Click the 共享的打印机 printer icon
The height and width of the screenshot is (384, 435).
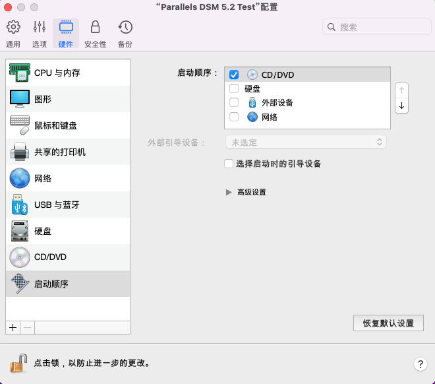coord(19,152)
